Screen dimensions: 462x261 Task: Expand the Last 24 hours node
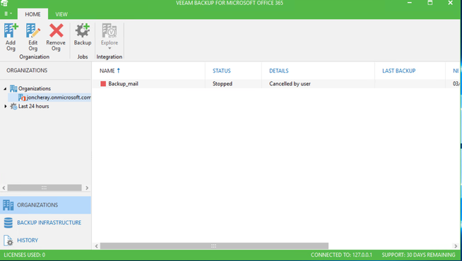[6, 107]
